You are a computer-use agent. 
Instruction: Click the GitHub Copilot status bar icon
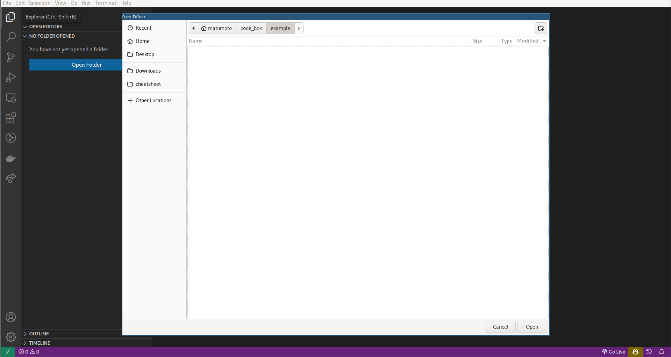(x=635, y=352)
